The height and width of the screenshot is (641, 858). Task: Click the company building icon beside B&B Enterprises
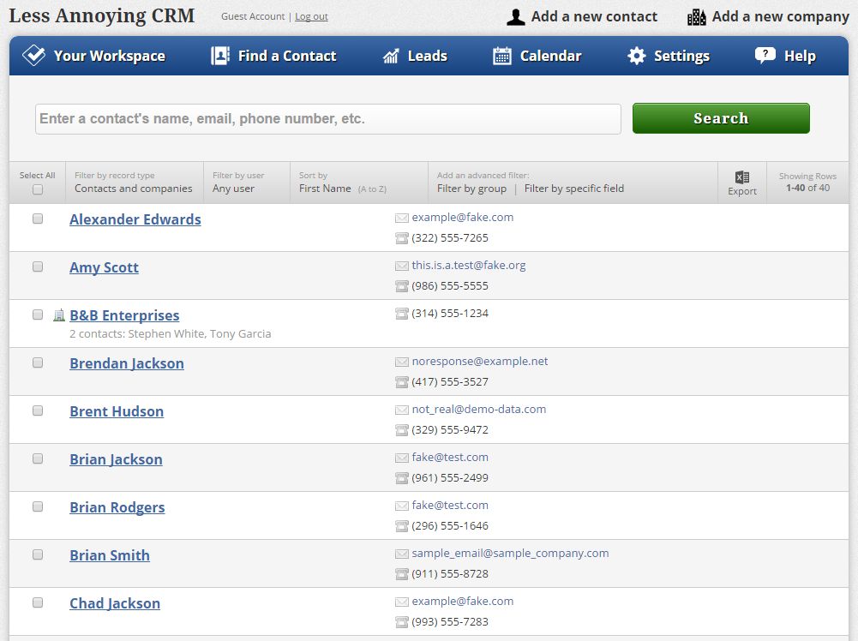(x=59, y=315)
